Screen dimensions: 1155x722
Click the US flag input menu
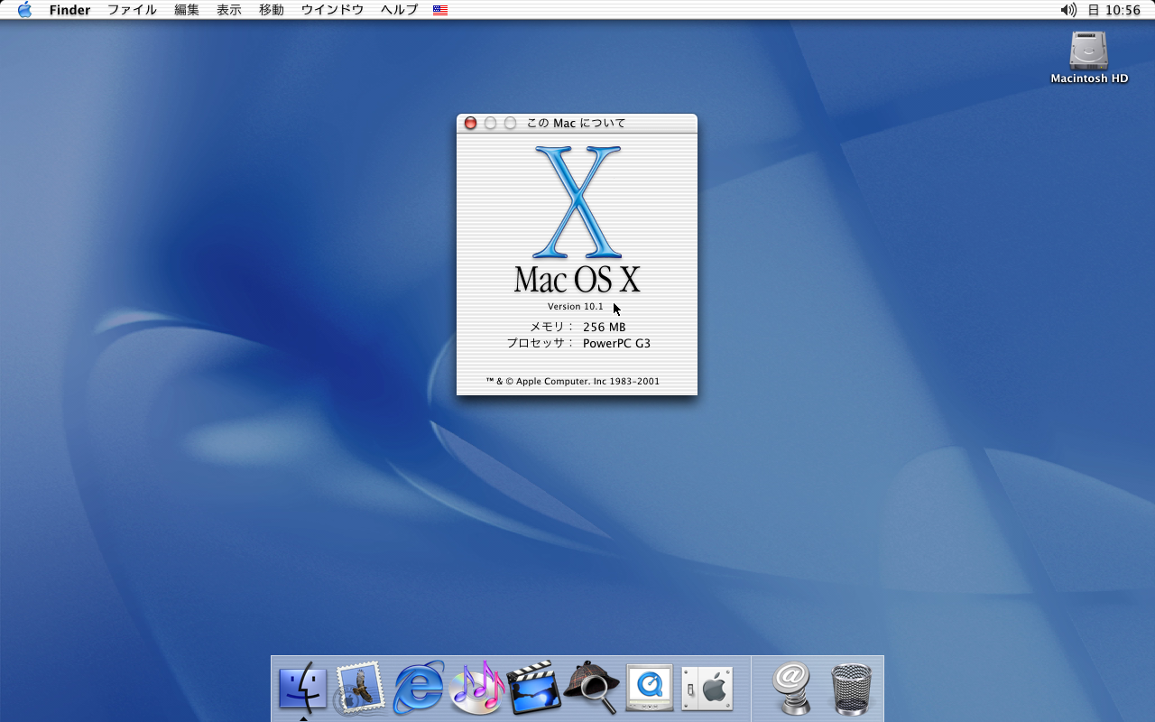(440, 10)
